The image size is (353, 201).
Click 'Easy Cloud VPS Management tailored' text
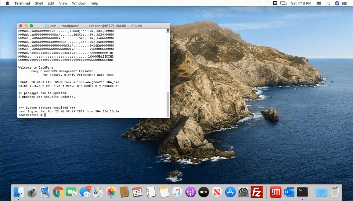pos(62,71)
